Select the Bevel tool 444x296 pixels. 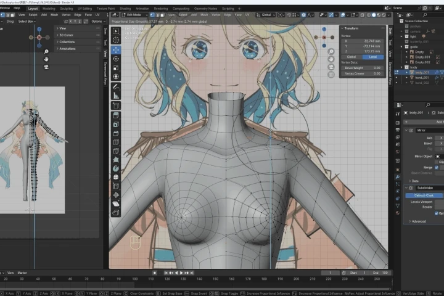(116, 133)
